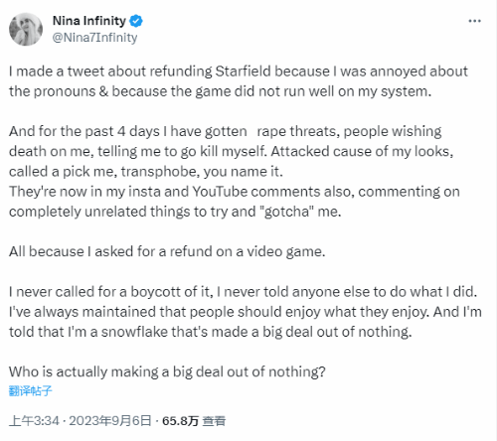Click the blue verified checkmark badge
The height and width of the screenshot is (441, 497).
tap(136, 21)
